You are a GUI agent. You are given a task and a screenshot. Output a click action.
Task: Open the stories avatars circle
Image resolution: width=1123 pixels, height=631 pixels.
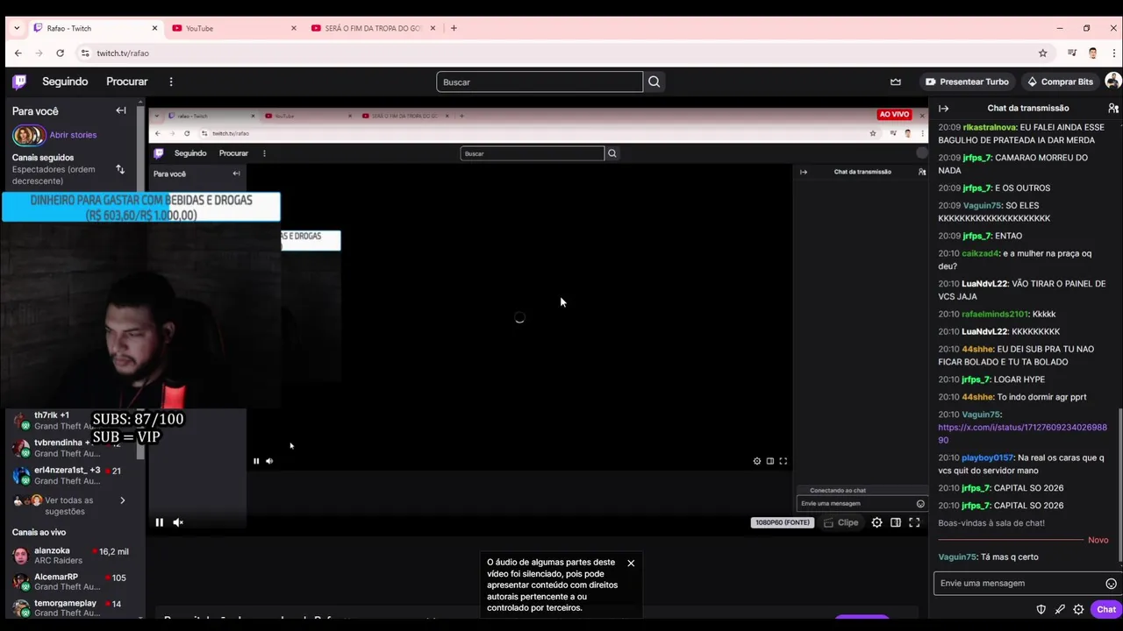coord(28,135)
